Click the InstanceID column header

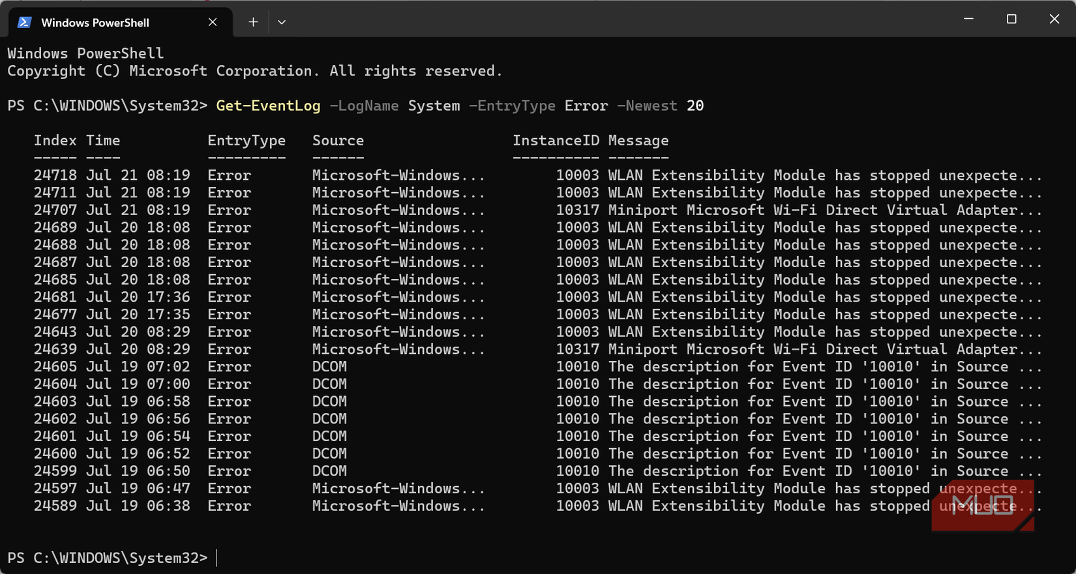click(x=556, y=141)
